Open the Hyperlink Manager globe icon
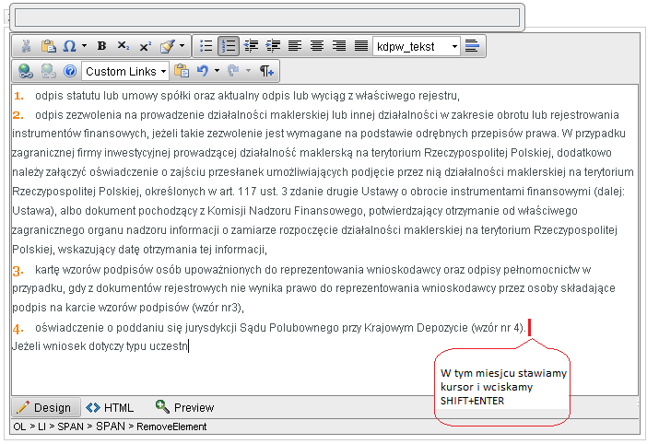Image resolution: width=659 pixels, height=444 pixels. pyautogui.click(x=26, y=71)
